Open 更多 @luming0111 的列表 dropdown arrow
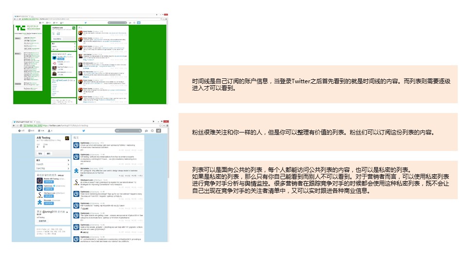467x263 pixels. [67, 212]
